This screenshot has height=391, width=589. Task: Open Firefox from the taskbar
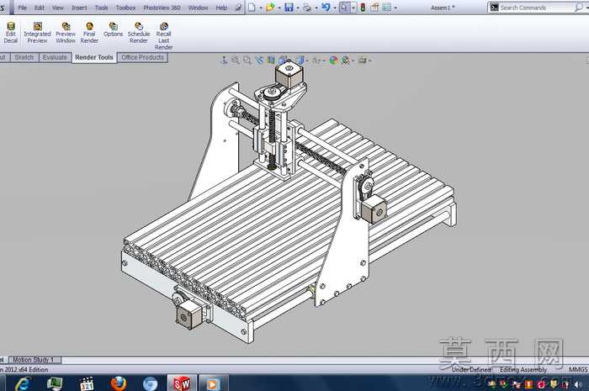click(119, 383)
